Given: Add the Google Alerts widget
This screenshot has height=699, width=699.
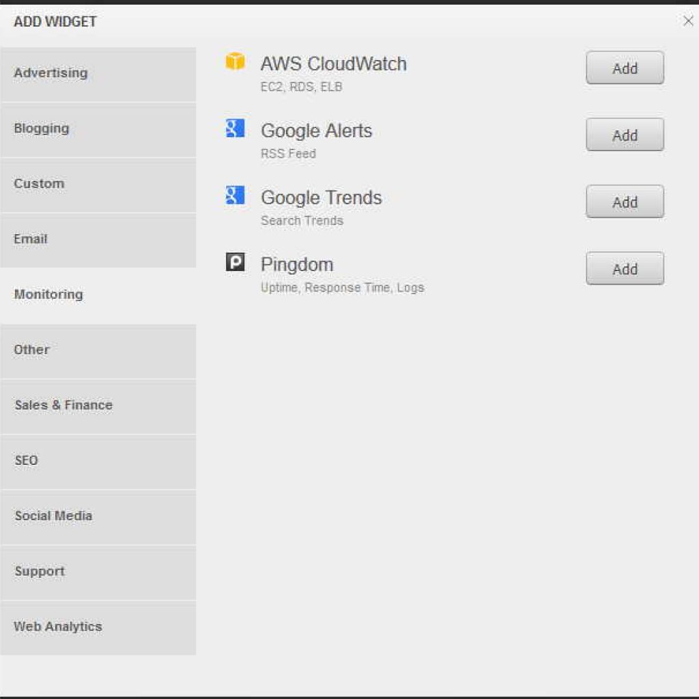Looking at the screenshot, I should pyautogui.click(x=625, y=134).
